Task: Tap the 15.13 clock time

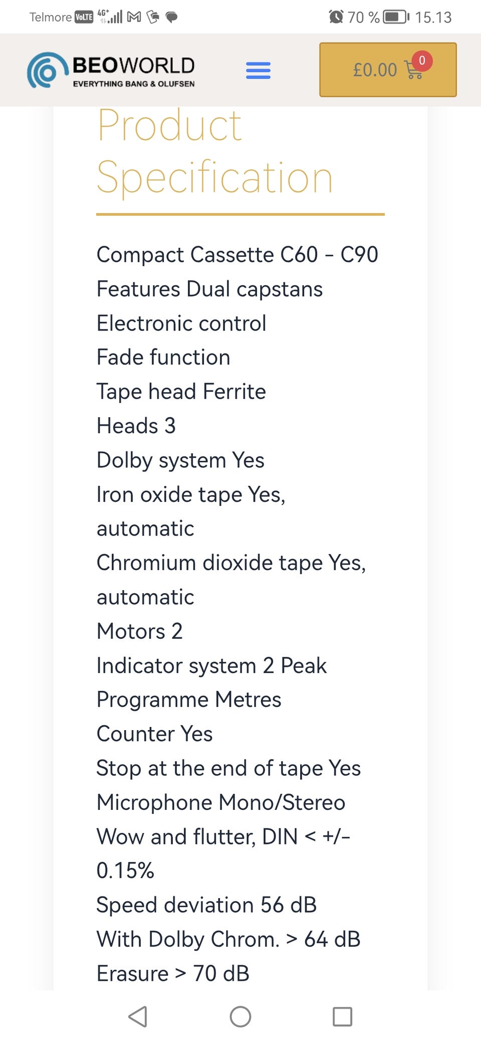Action: (x=433, y=17)
